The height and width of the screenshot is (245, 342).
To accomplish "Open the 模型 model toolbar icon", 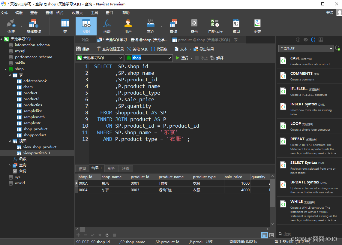I will pos(236,26).
